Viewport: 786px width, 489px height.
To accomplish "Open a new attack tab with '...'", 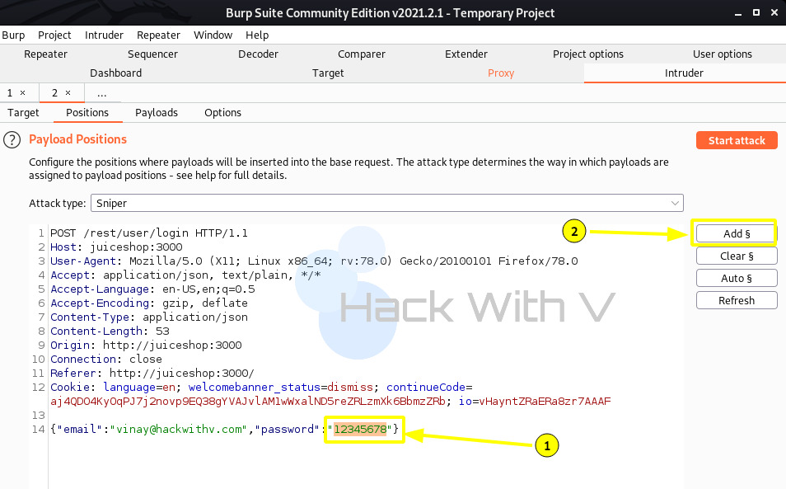I will 102,93.
